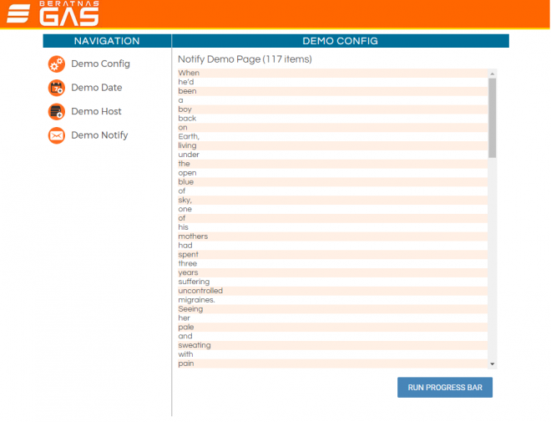This screenshot has height=422, width=551.
Task: Select the list row "mothers"
Action: pyautogui.click(x=333, y=236)
